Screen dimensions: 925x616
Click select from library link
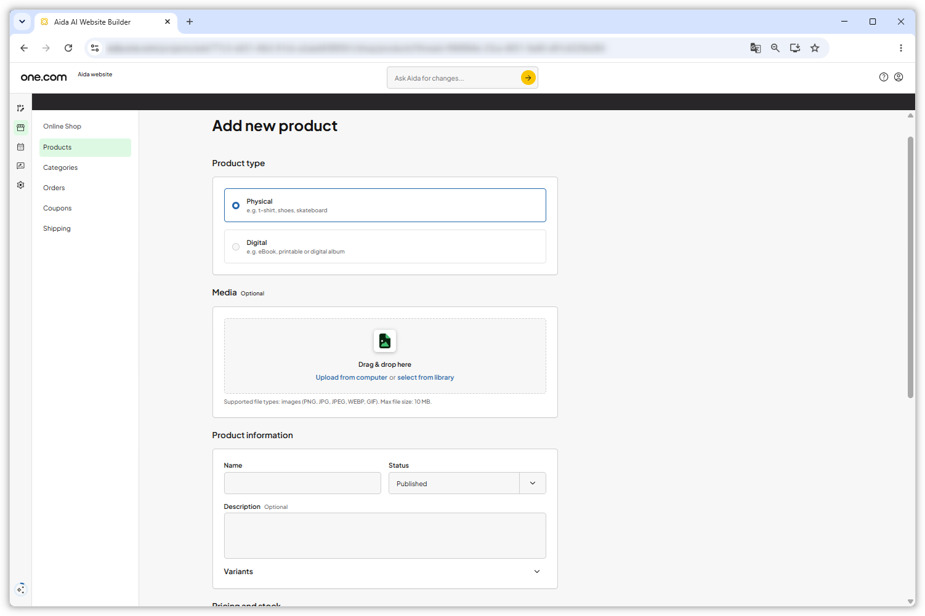click(x=426, y=377)
